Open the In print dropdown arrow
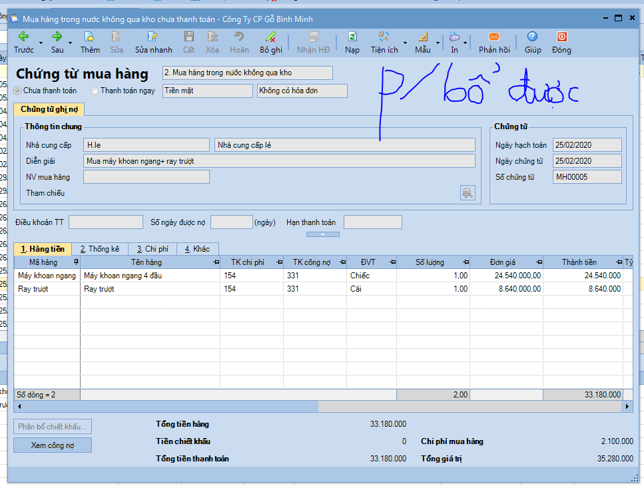Screen dimensions: 644x486 [x=465, y=43]
